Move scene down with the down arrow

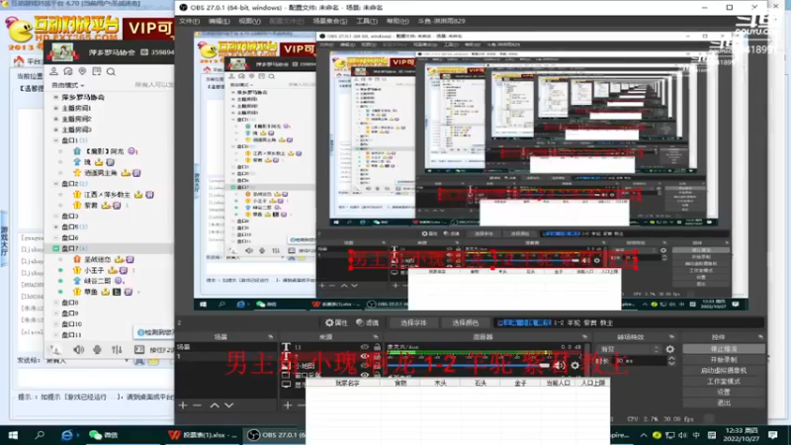[x=229, y=405]
